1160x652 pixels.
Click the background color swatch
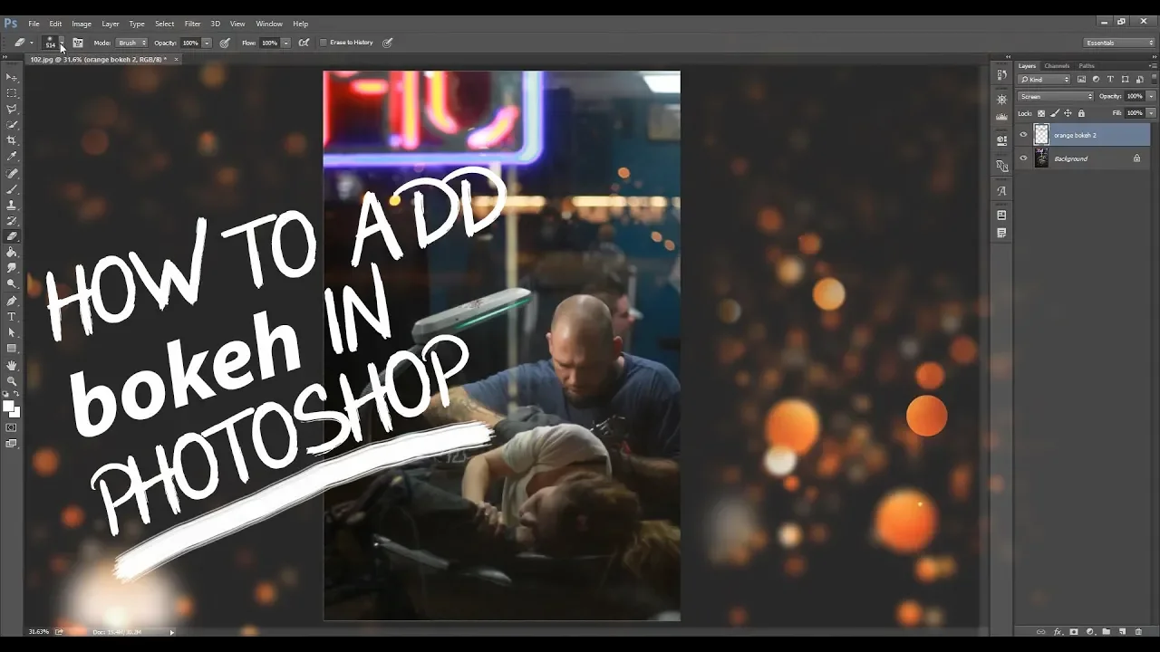(15, 411)
